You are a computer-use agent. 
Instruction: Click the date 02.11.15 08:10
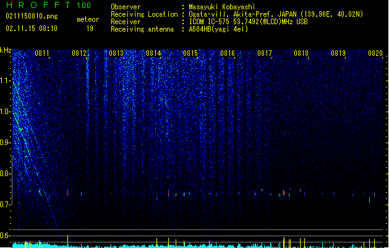pos(32,29)
